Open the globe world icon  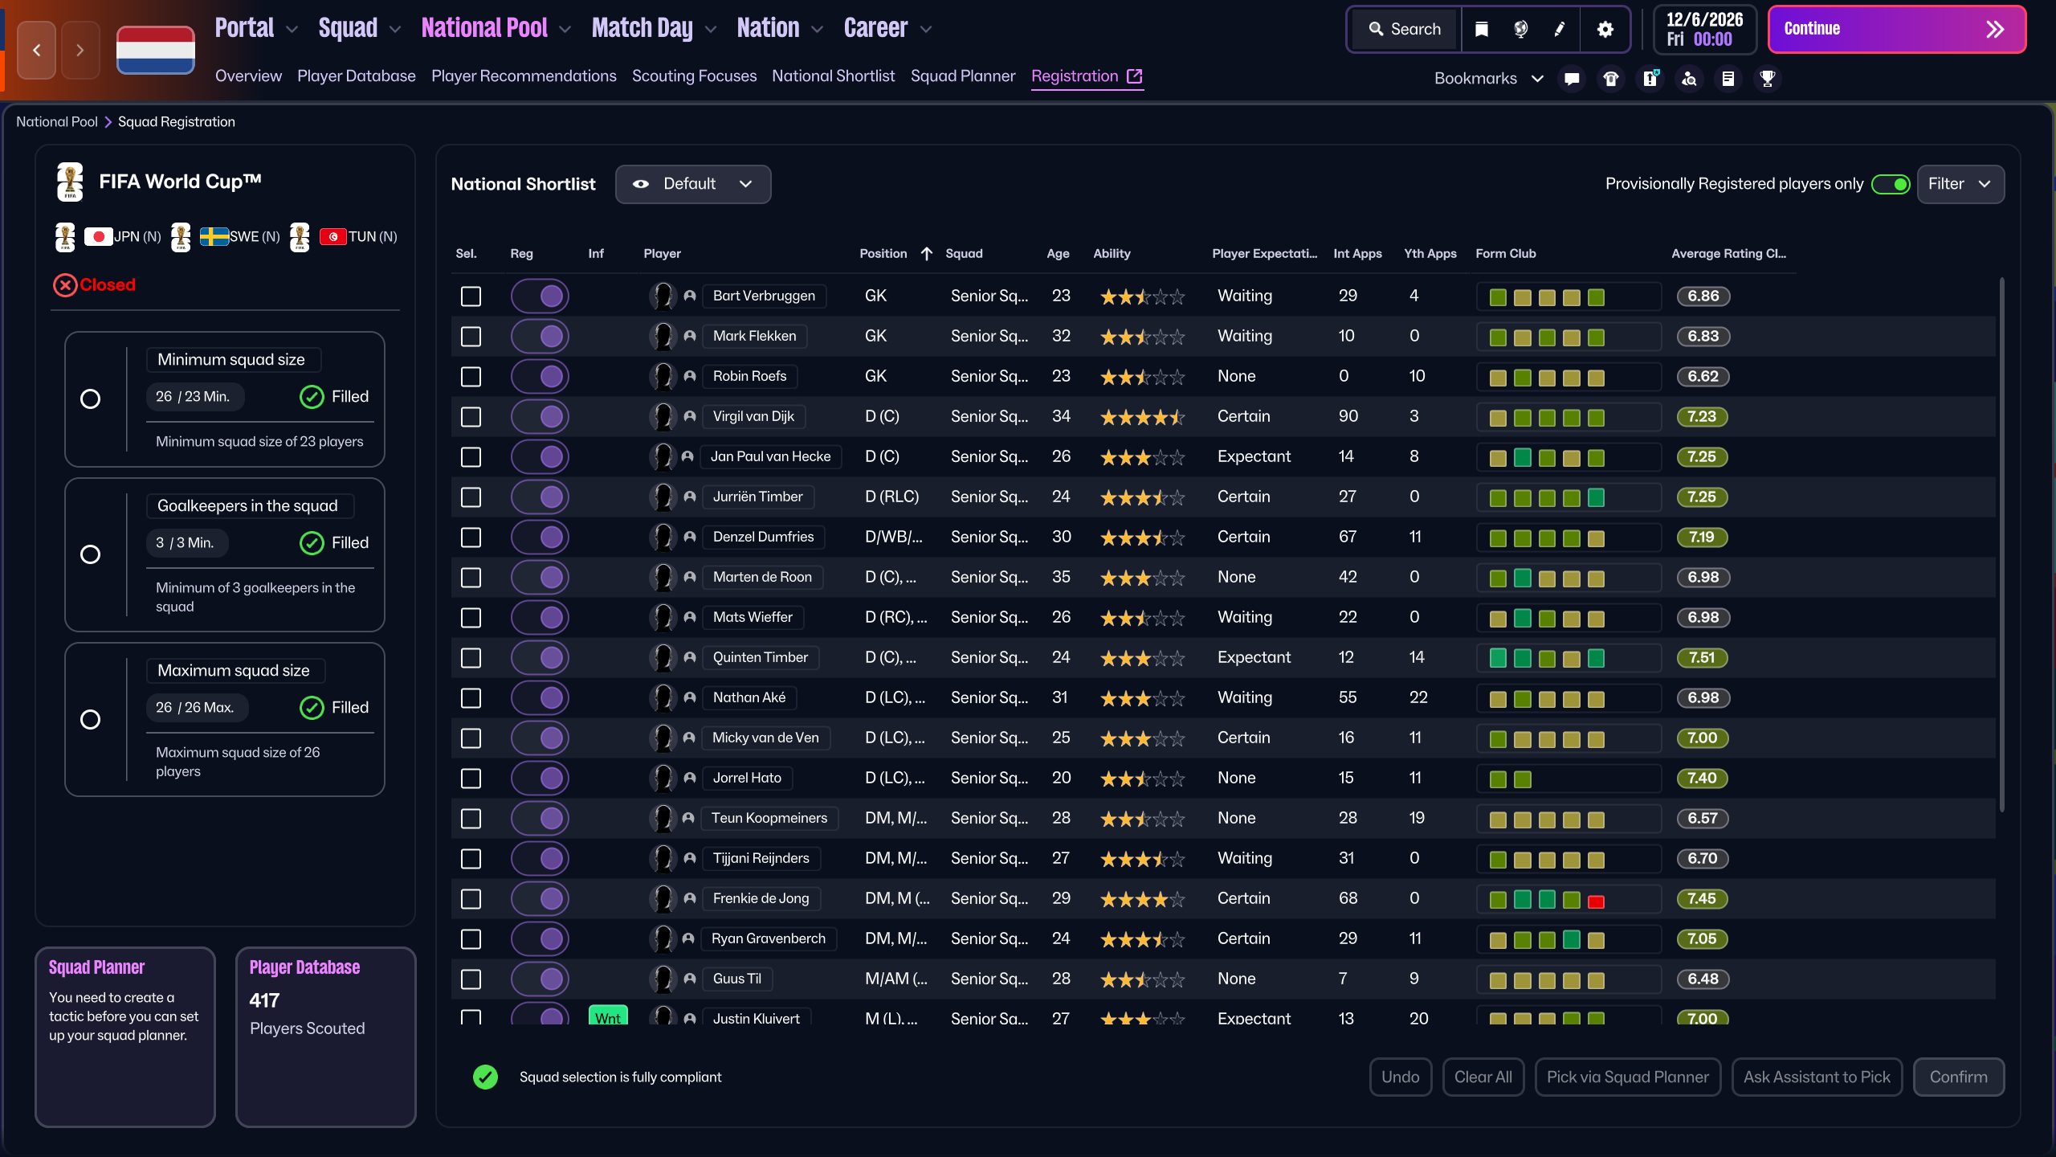(1520, 30)
